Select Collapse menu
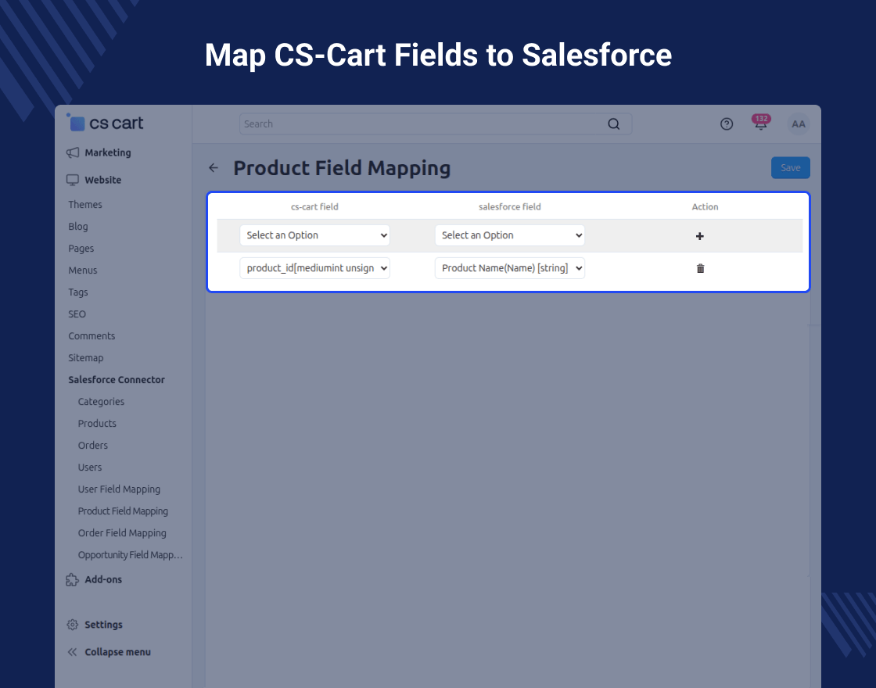 coord(118,652)
